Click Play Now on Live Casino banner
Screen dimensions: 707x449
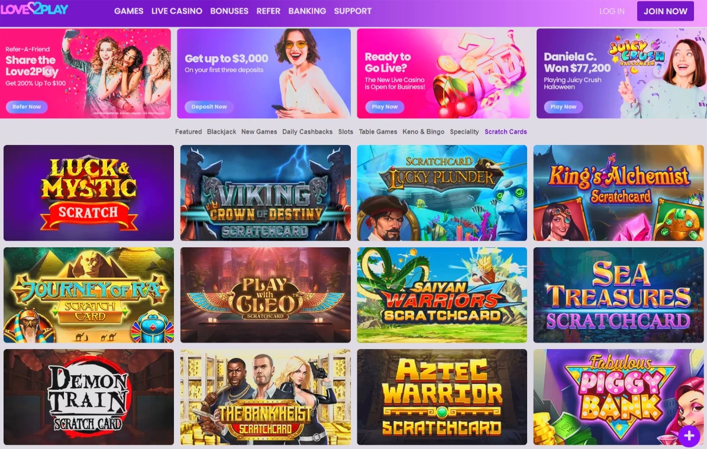(385, 107)
